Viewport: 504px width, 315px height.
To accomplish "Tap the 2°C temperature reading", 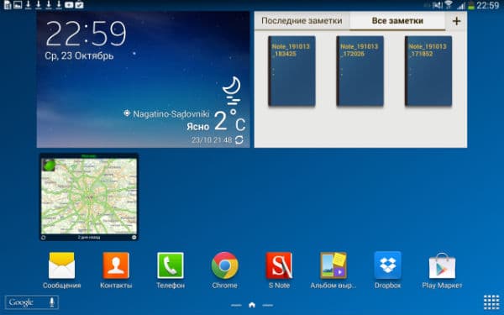I will (x=229, y=120).
